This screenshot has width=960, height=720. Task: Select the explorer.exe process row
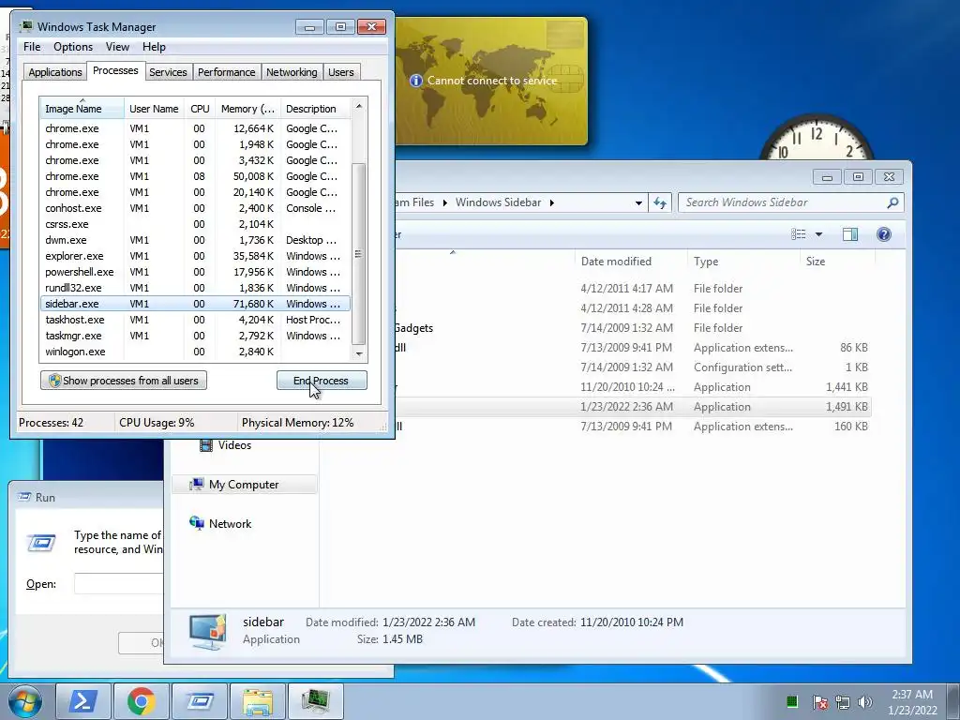pos(195,256)
